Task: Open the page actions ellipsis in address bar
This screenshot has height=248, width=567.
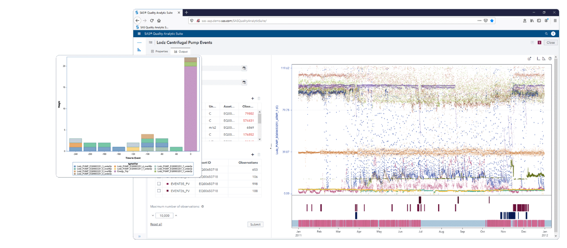Action: [479, 21]
